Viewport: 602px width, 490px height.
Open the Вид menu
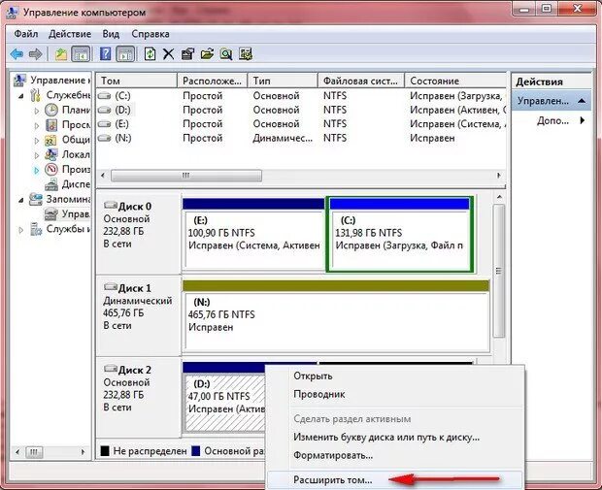point(111,34)
